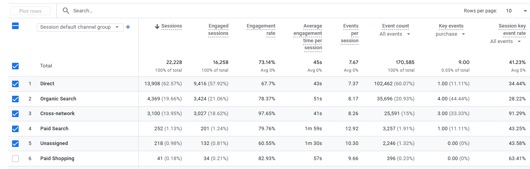530x169 pixels.
Task: Sort by Average engagement time per session
Action: [x=308, y=37]
